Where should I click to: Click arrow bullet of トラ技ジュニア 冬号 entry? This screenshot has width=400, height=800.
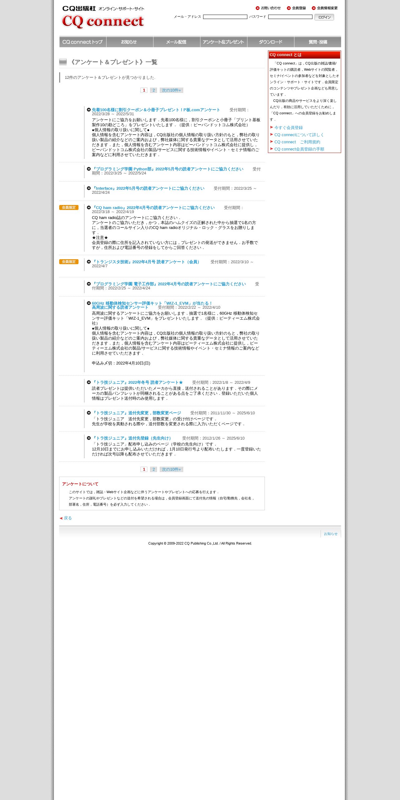click(x=89, y=382)
